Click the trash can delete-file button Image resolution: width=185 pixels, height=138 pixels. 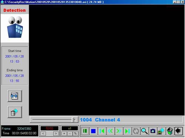[15, 112]
